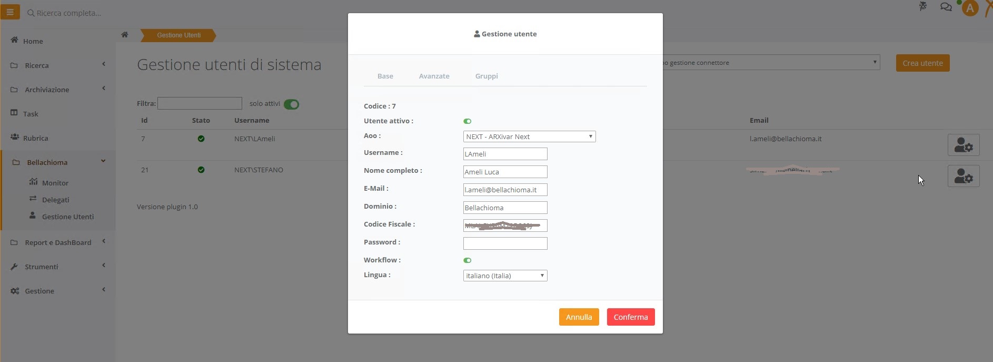Click the Password input field
993x362 pixels.
click(x=505, y=243)
